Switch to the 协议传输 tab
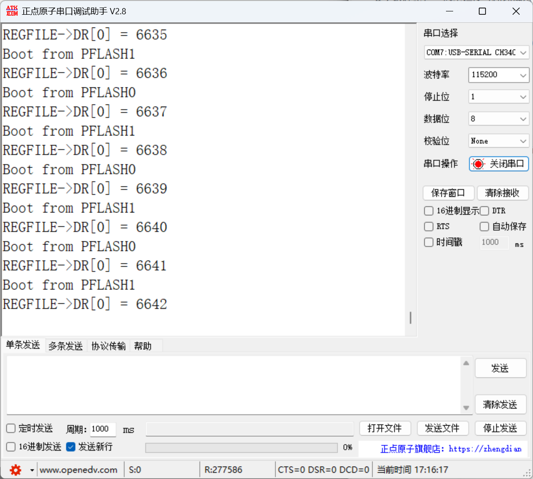 click(x=108, y=346)
